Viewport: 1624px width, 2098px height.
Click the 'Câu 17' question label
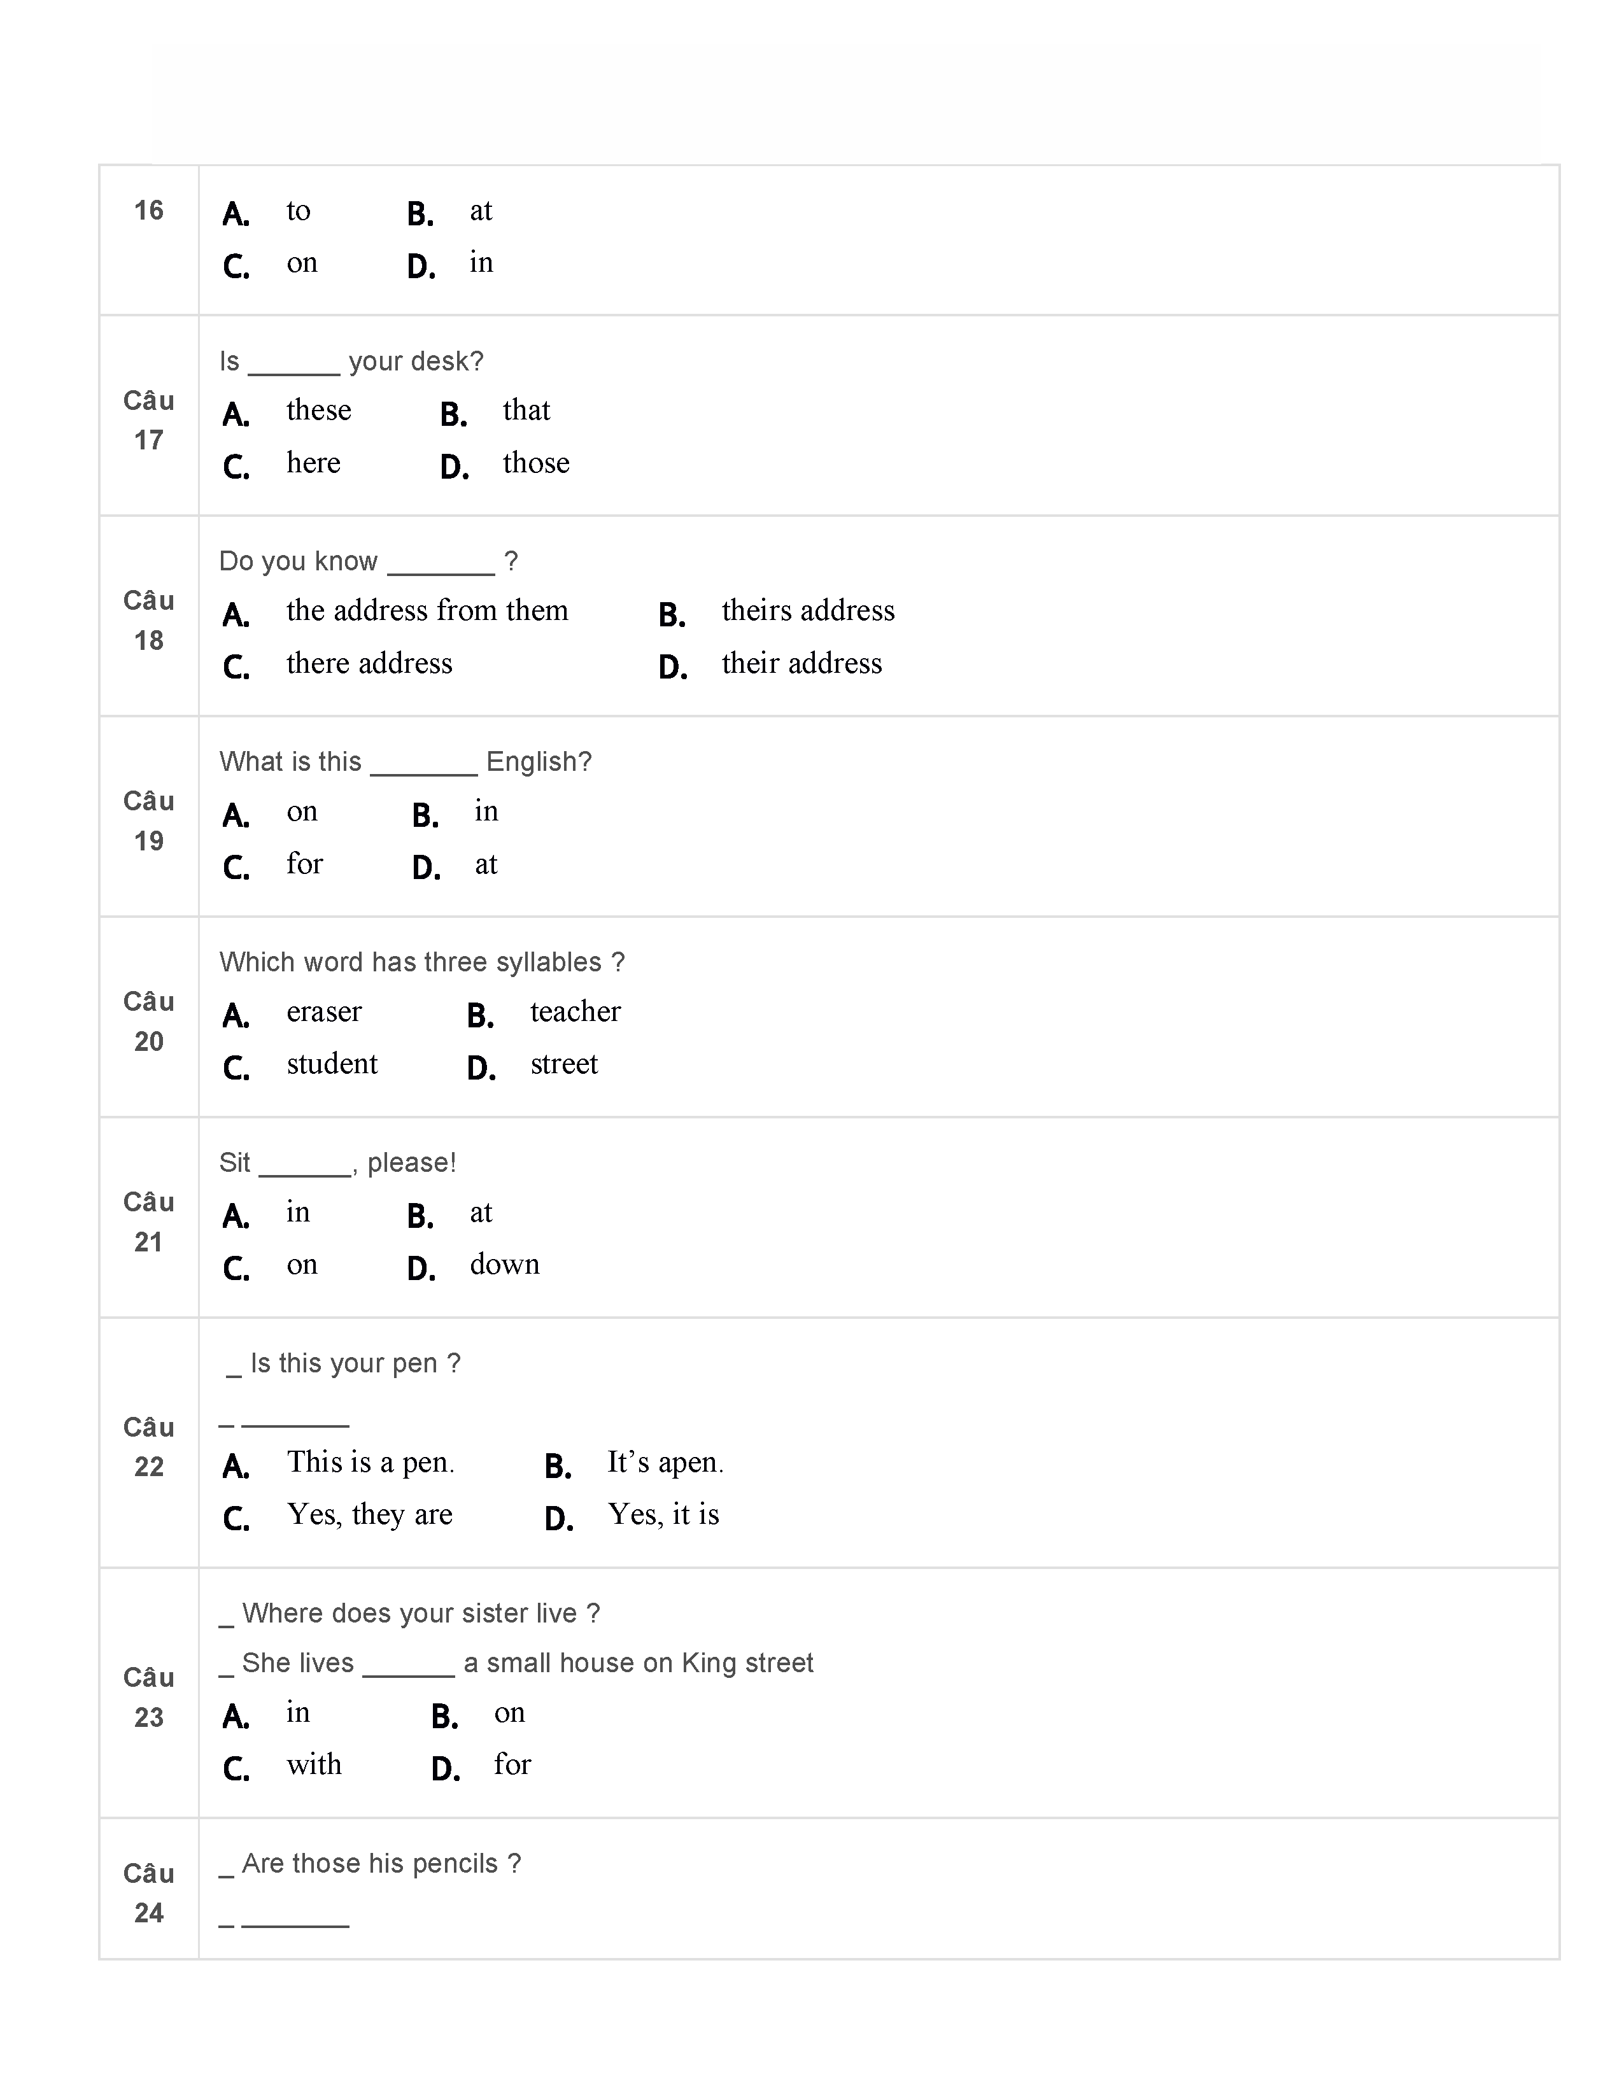coord(149,421)
